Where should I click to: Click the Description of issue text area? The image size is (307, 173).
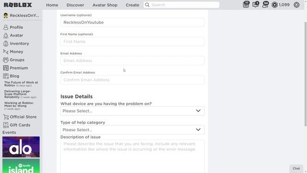132,156
